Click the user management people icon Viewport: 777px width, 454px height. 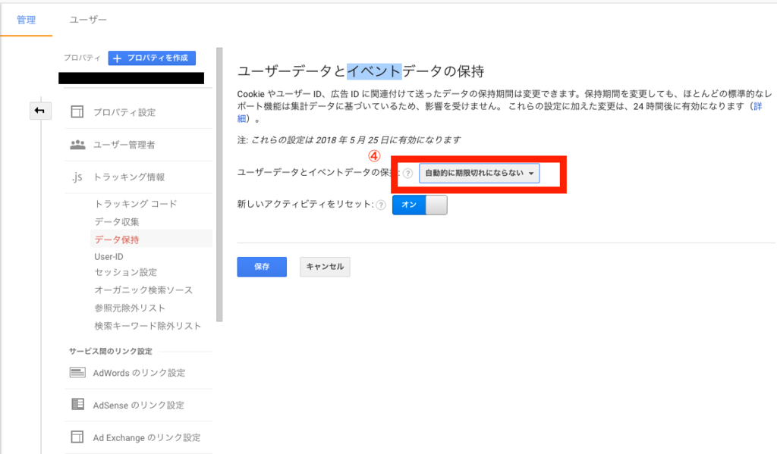click(x=77, y=145)
